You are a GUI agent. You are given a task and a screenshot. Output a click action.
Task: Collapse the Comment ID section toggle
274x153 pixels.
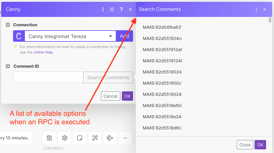click(8, 66)
